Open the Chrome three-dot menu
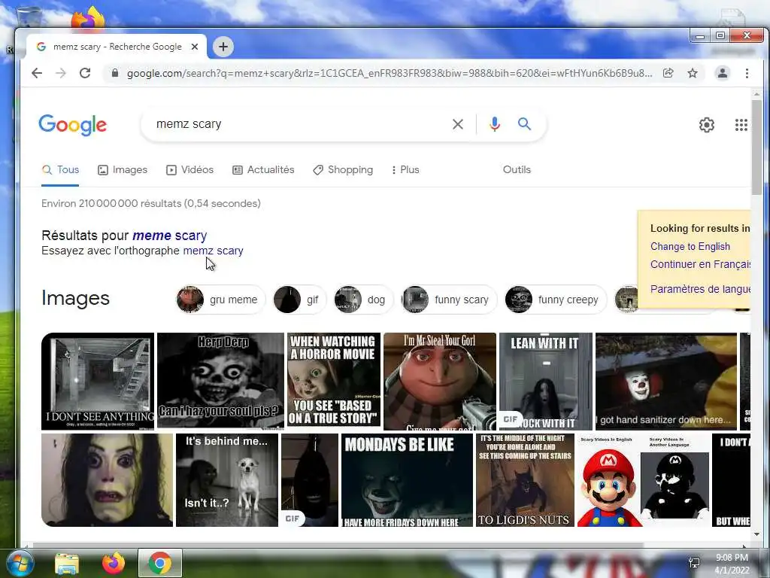Viewport: 770px width, 578px height. [x=747, y=73]
